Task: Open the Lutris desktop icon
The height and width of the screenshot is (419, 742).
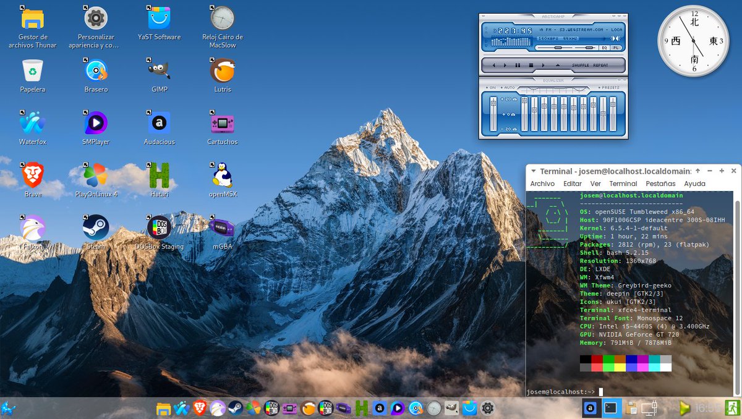Action: (x=223, y=75)
